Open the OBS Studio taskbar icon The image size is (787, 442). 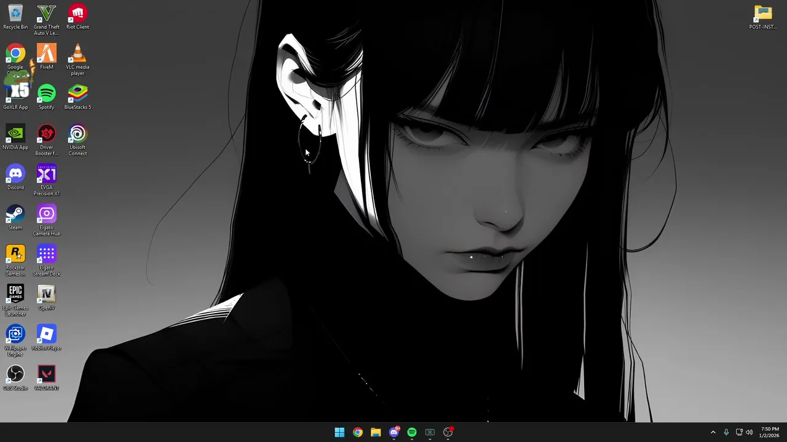448,432
